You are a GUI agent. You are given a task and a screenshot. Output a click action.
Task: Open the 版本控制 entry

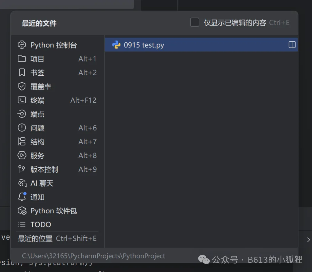[57, 169]
